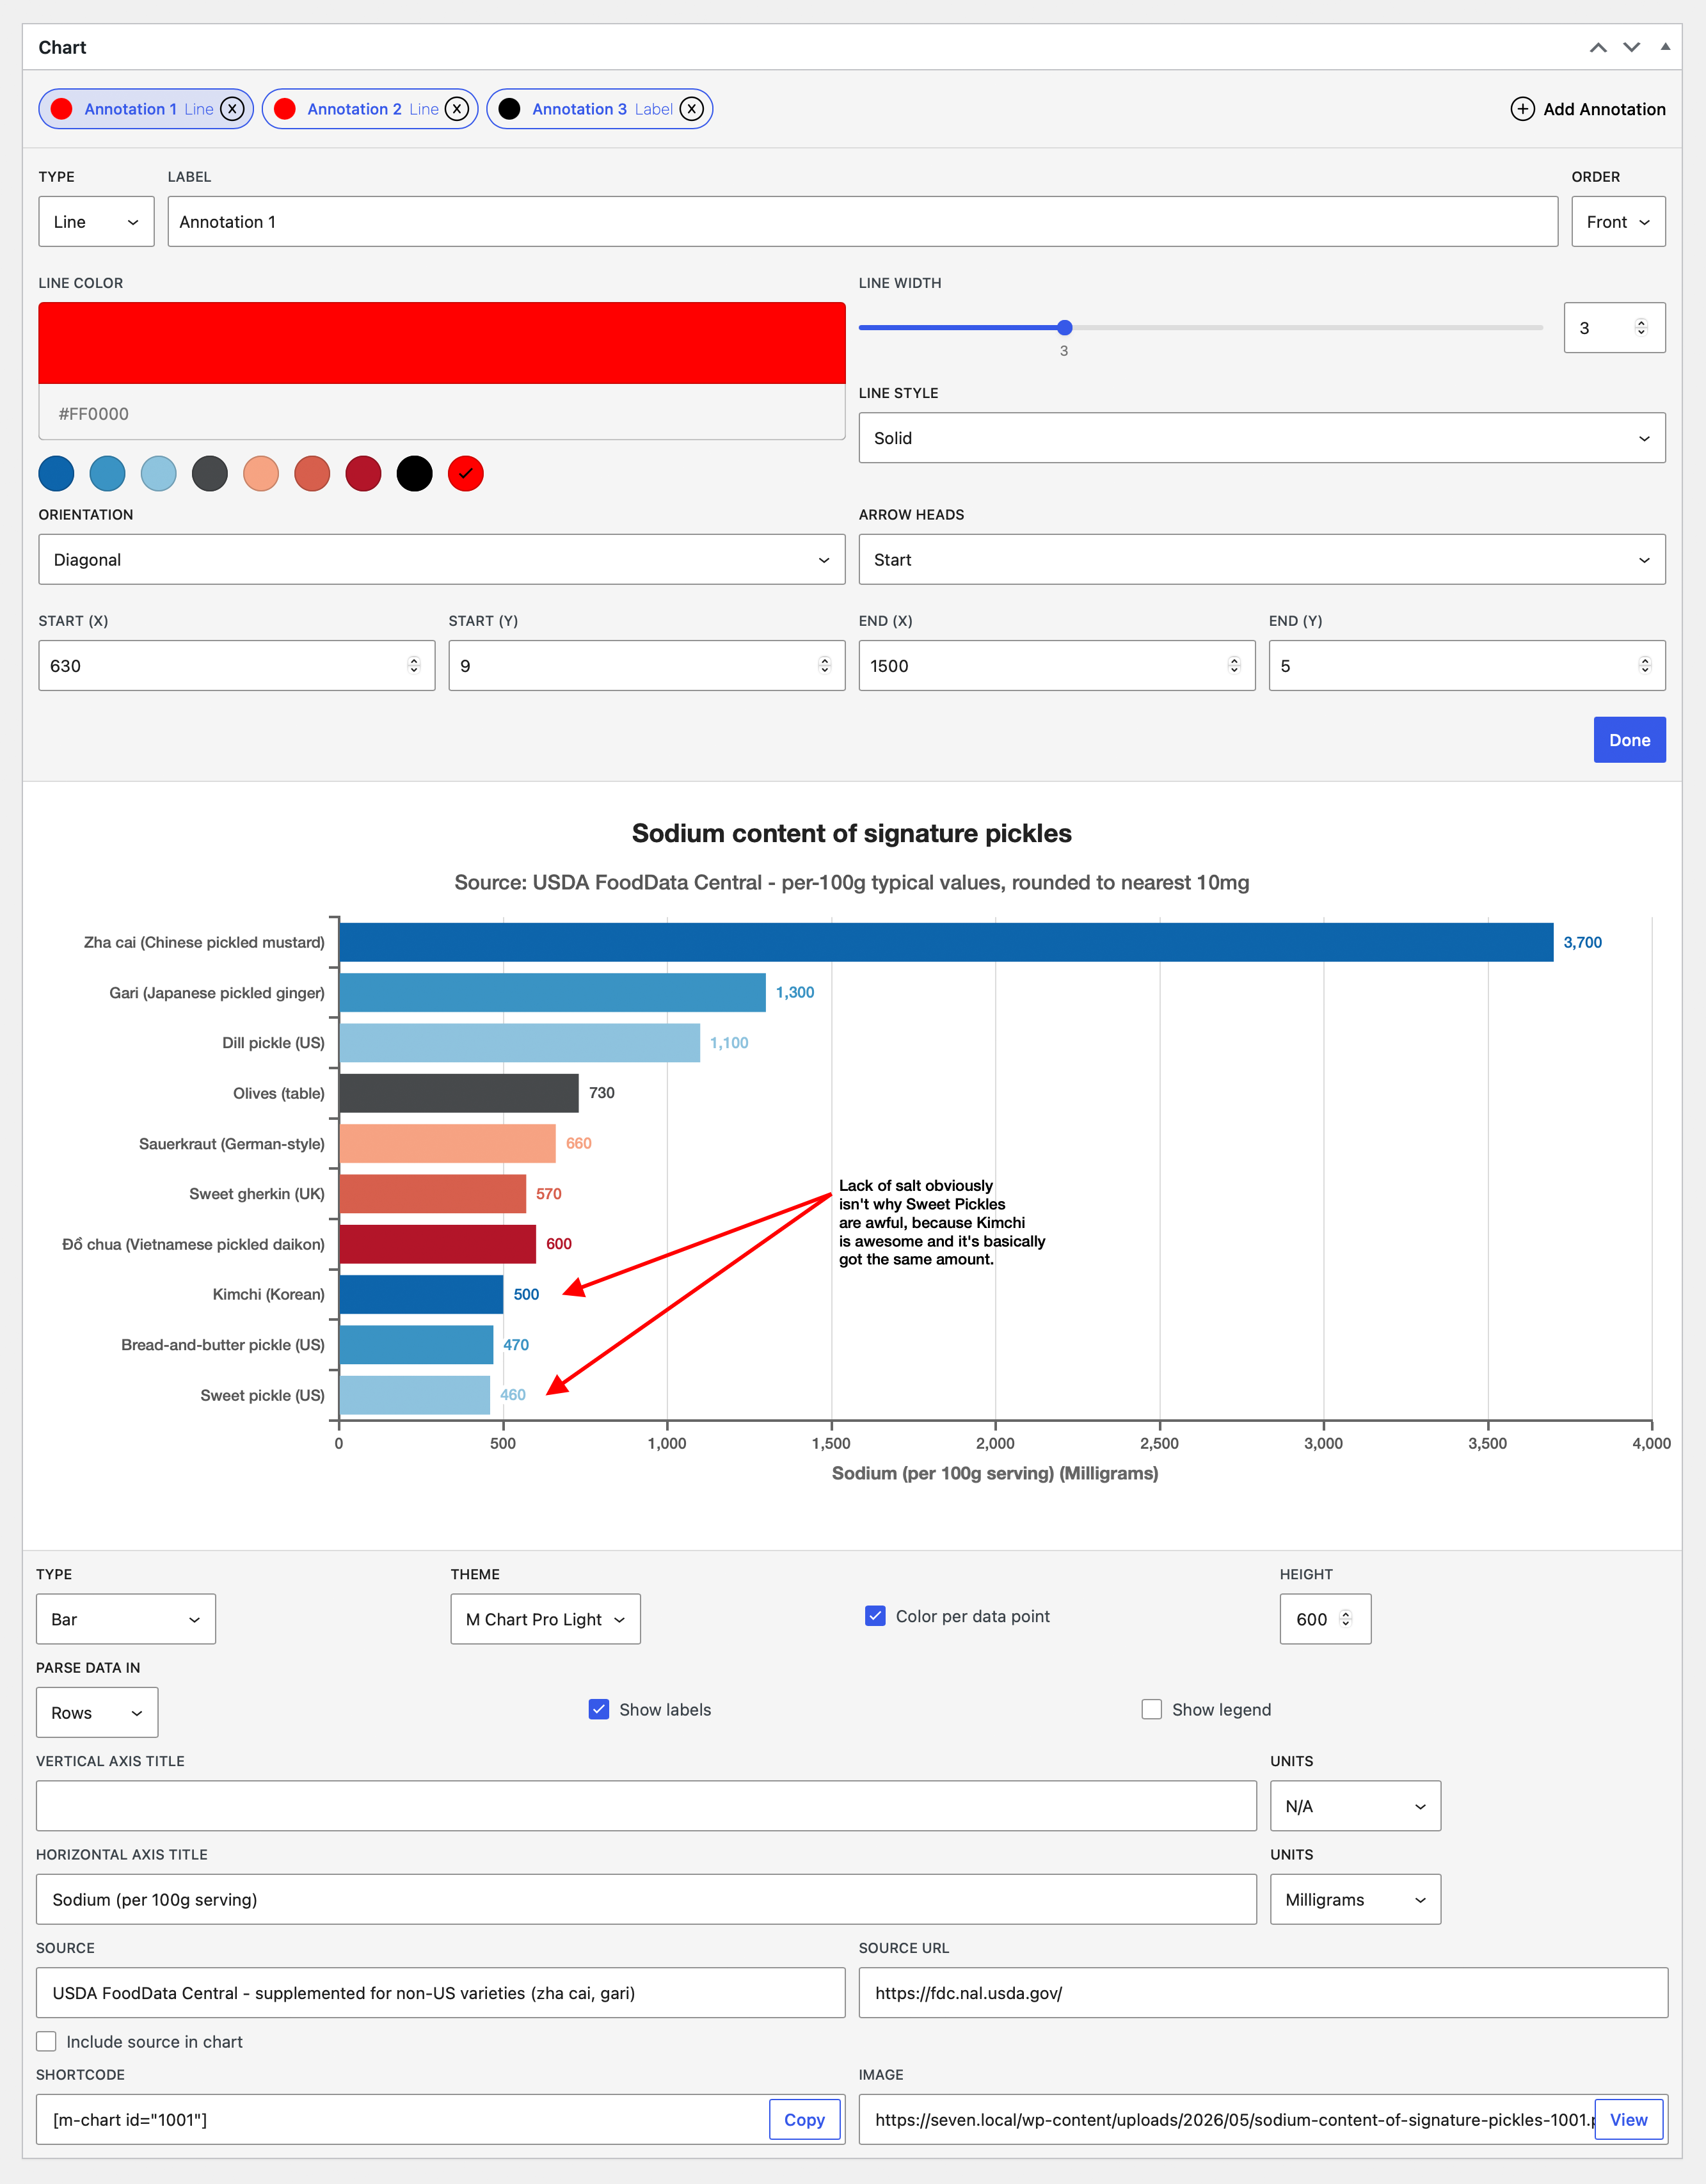
Task: Open the Theme dropdown
Action: [545, 1619]
